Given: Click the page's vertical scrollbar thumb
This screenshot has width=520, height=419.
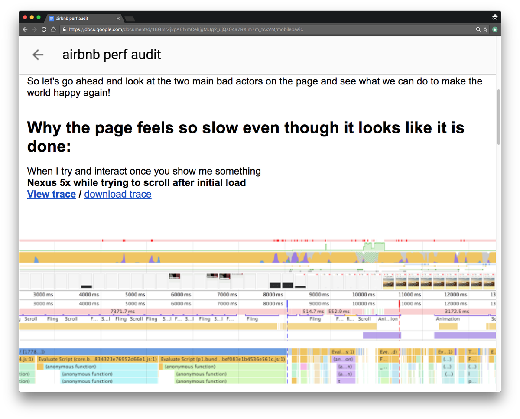Looking at the screenshot, I should coord(498,117).
